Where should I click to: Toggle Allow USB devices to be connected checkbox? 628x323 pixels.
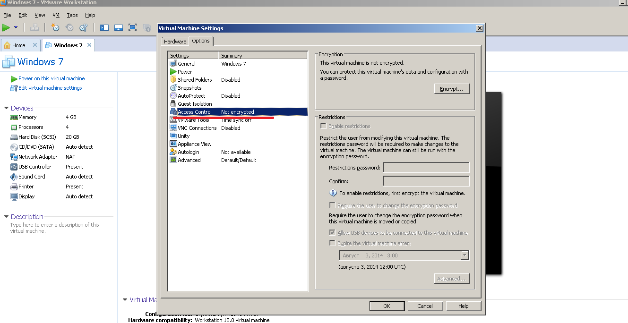tap(333, 233)
